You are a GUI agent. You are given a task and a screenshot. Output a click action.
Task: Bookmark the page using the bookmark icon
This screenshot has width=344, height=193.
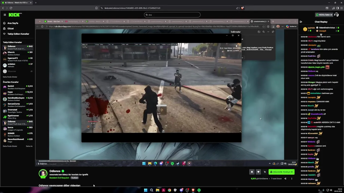(96, 8)
